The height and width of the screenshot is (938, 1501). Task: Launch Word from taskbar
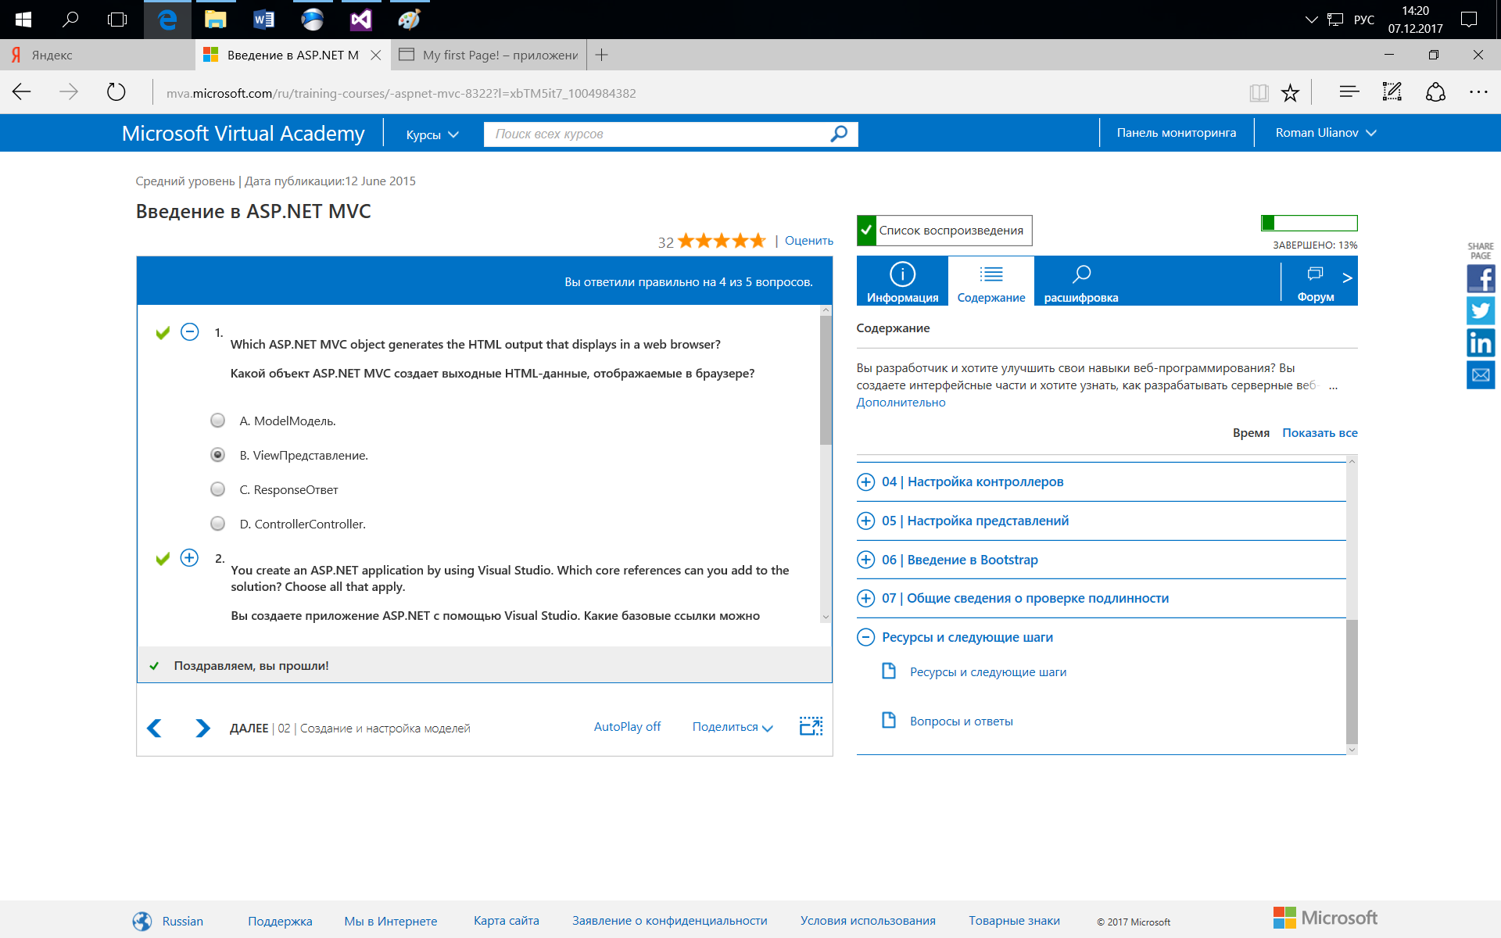coord(263,20)
